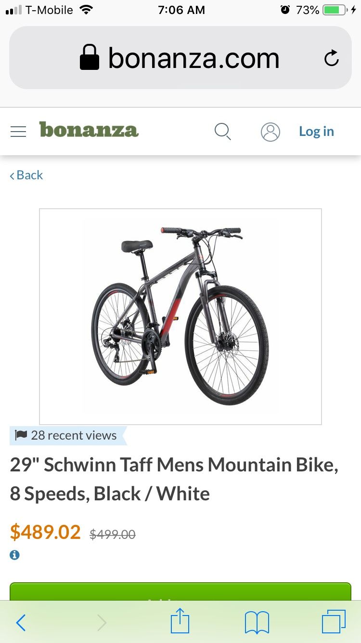
Task: Tap Safari's back arrow in bottom toolbar
Action: coord(21,623)
